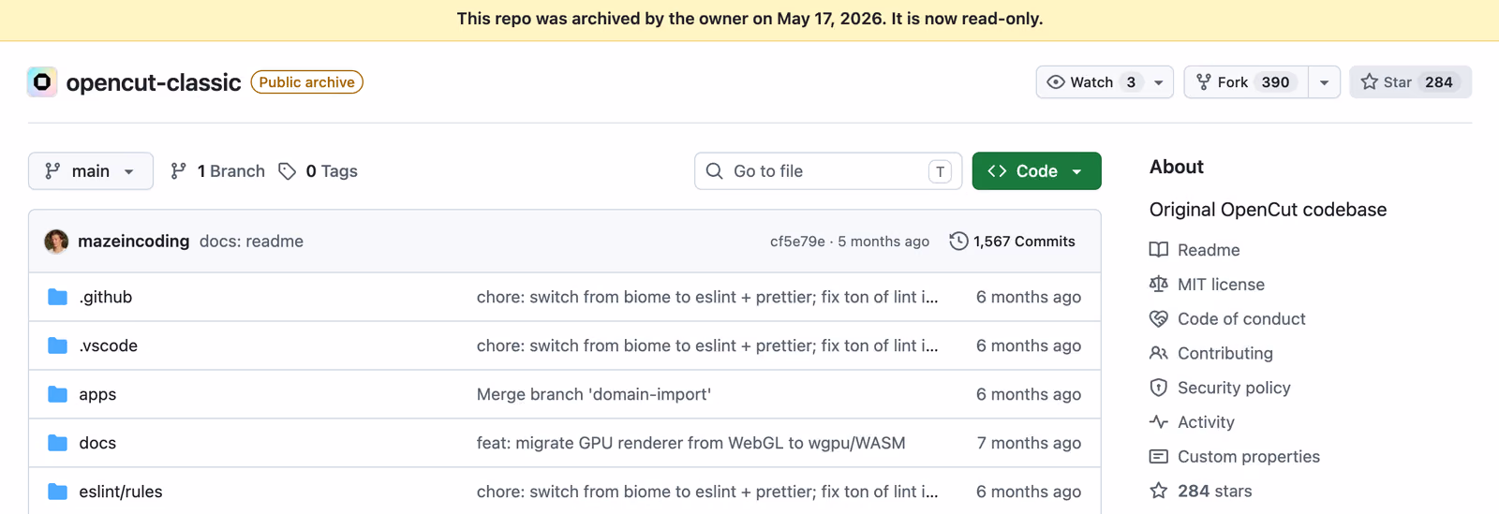The height and width of the screenshot is (514, 1499).
Task: Click the docs folder icon
Action: tap(57, 443)
